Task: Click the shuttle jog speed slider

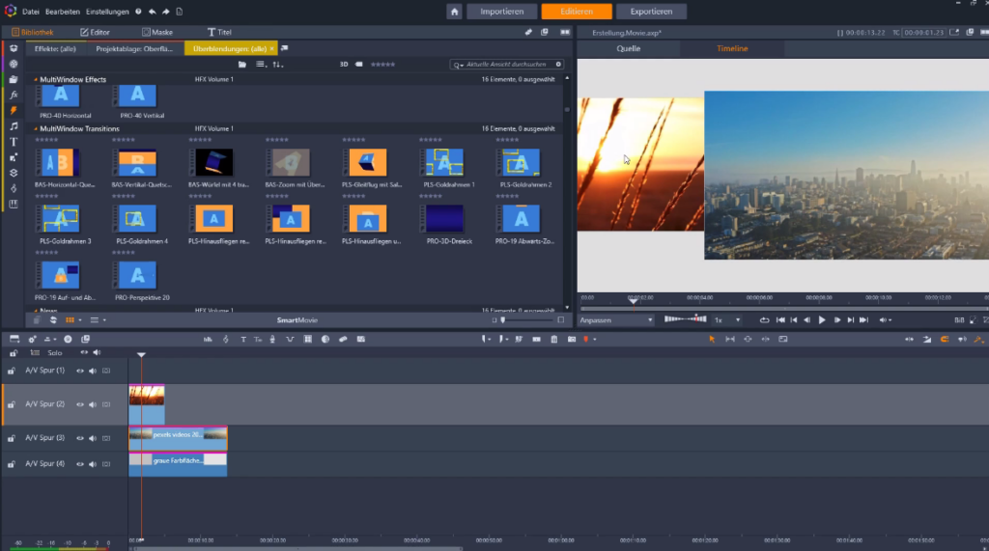Action: click(686, 319)
